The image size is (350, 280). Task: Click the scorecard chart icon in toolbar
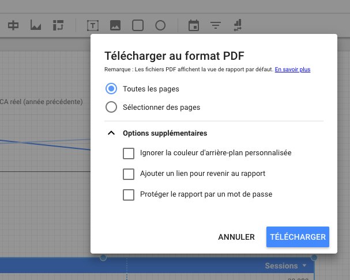[x=13, y=25]
